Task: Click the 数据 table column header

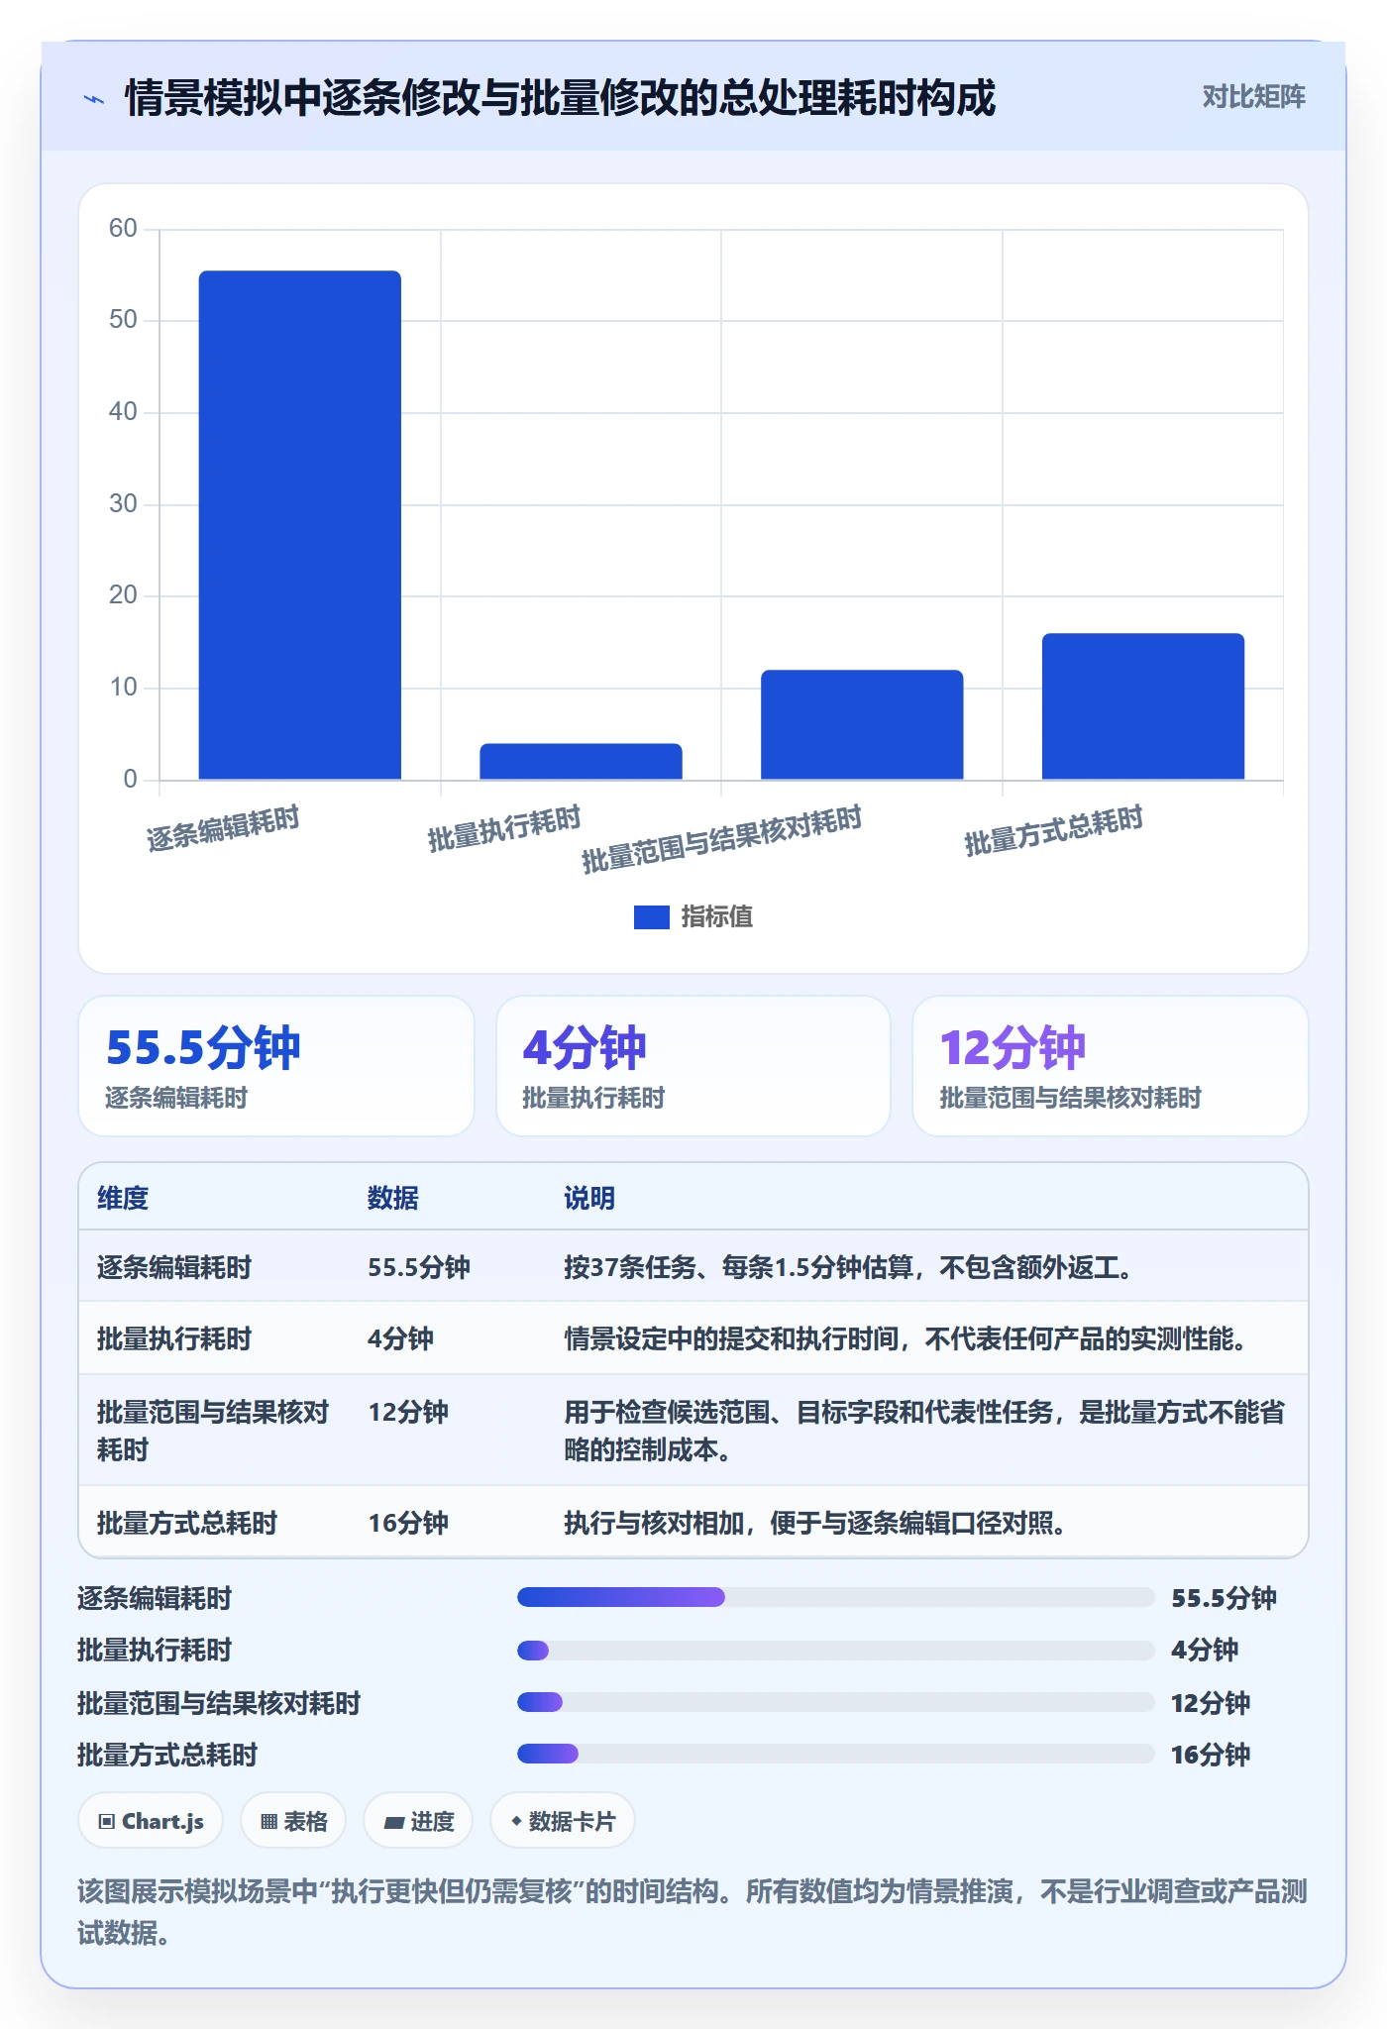Action: 393,1199
